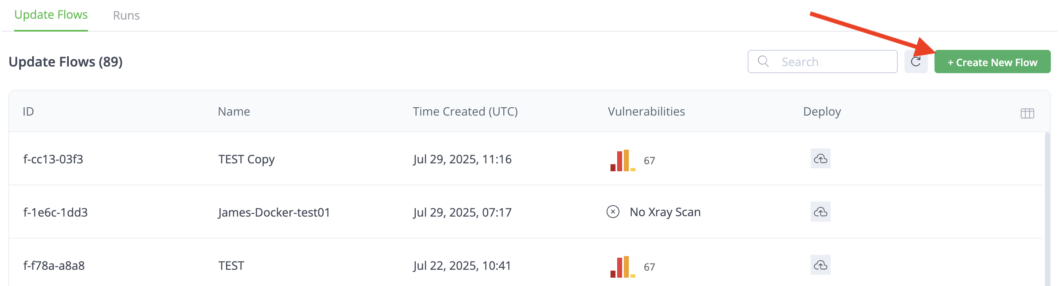Click the table's vertical scrollbar
Image resolution: width=1060 pixels, height=286 pixels.
click(x=1047, y=209)
